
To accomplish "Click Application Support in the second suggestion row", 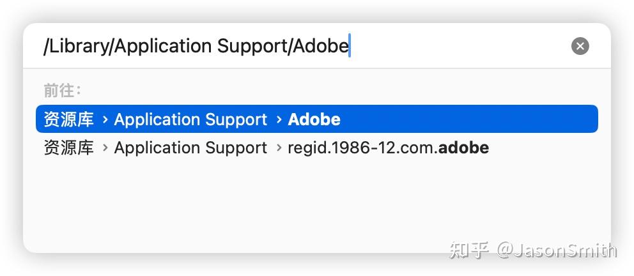I will (190, 148).
